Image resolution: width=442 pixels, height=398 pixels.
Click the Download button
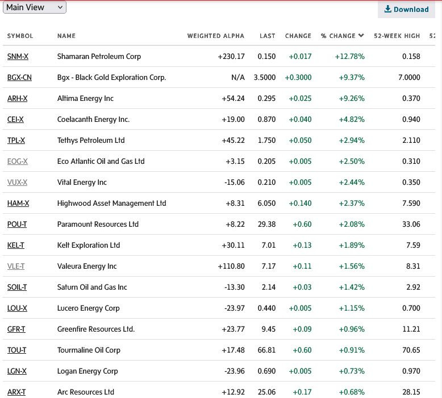coord(406,9)
